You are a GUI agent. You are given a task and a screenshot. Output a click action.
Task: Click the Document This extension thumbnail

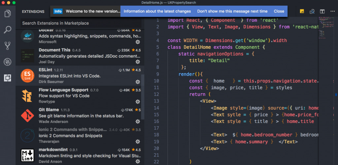click(28, 56)
